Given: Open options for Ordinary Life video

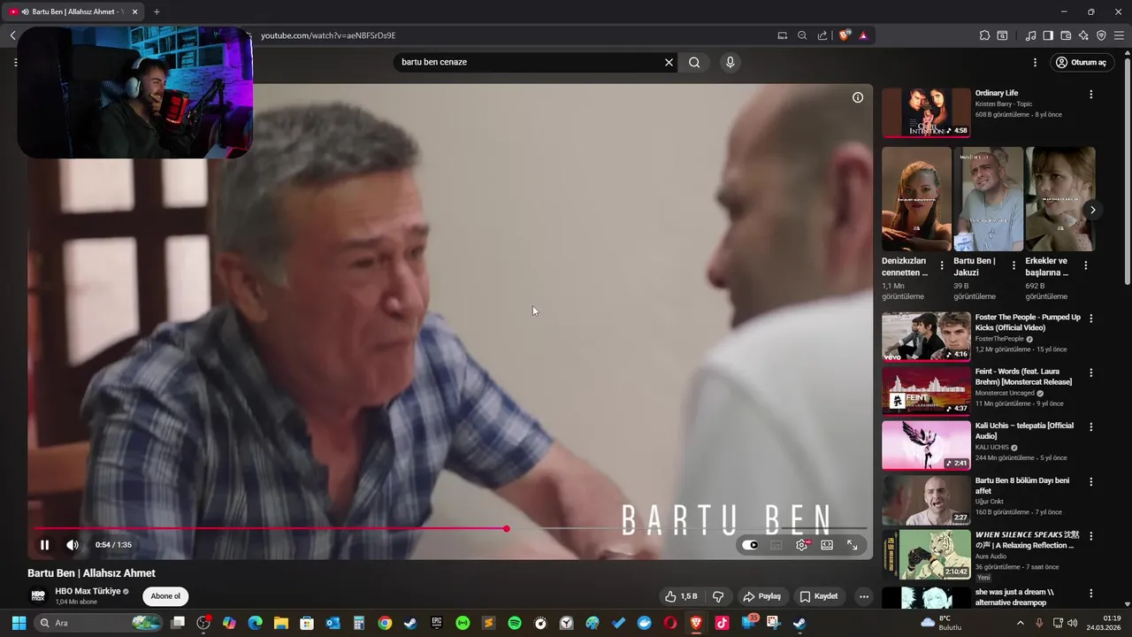Looking at the screenshot, I should [1090, 94].
